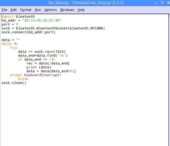Open the Edit menu
Image resolution: width=170 pixels, height=146 pixels.
pyautogui.click(x=13, y=10)
